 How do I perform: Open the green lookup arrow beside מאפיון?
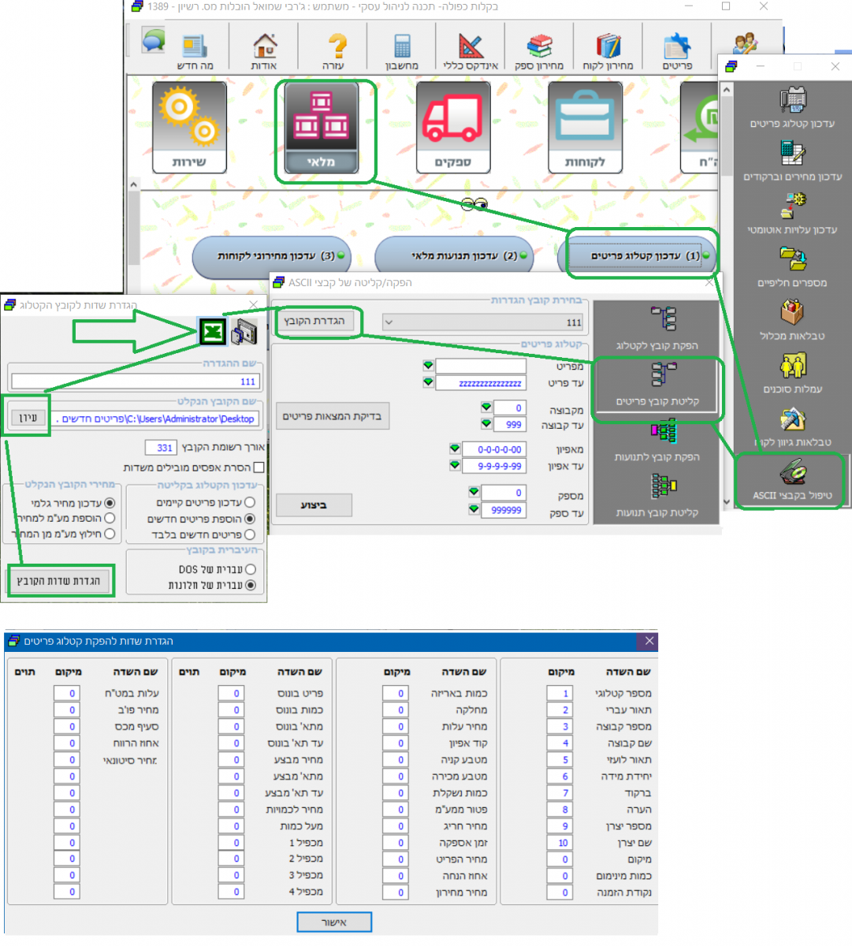(x=455, y=449)
